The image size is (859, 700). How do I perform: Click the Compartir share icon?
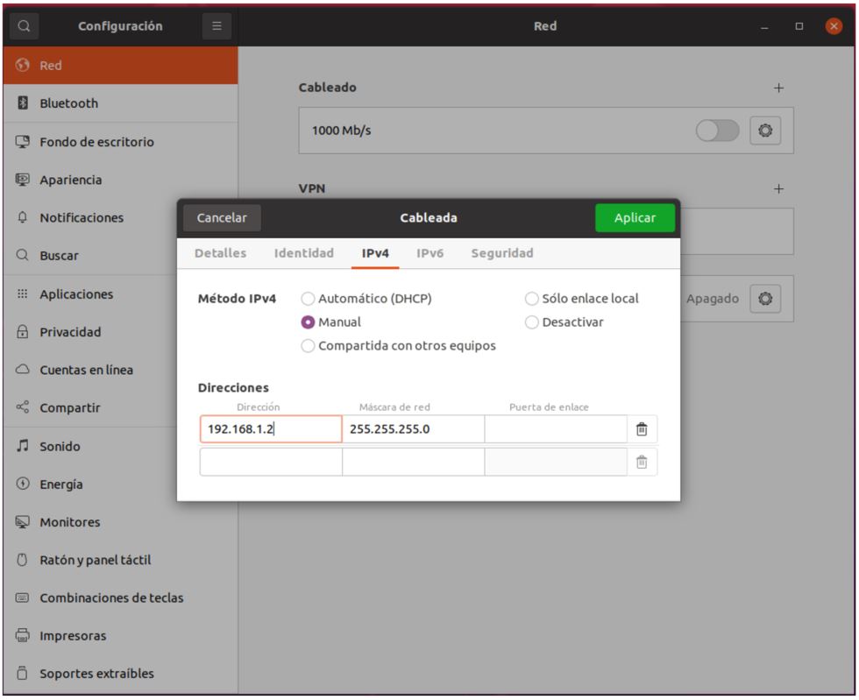(23, 407)
